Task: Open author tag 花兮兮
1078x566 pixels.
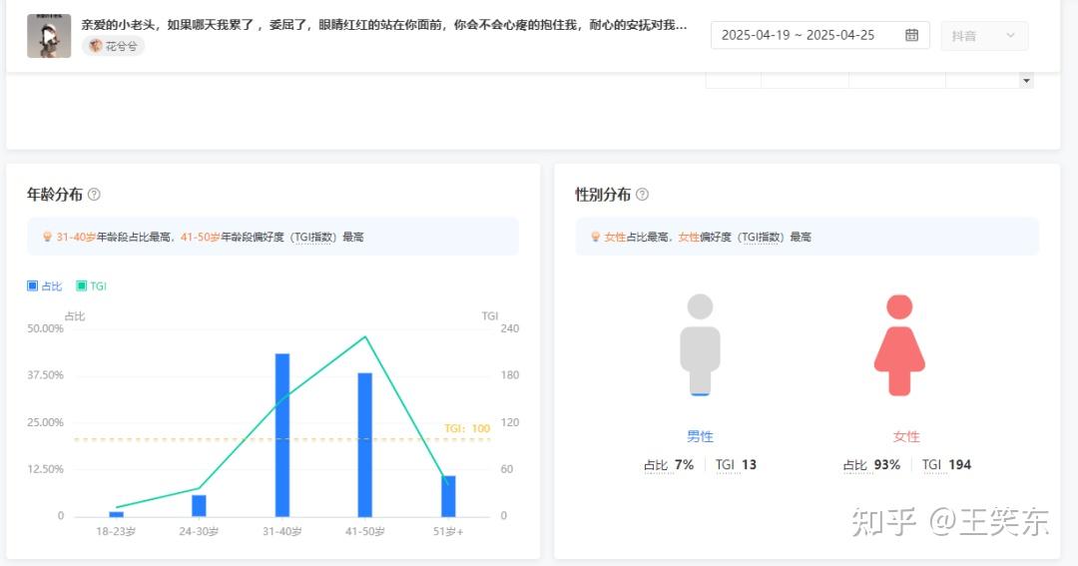Action: coord(114,46)
